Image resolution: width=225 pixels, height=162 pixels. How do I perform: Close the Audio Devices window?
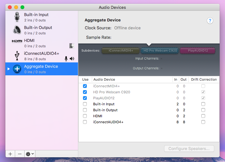coord(10,7)
